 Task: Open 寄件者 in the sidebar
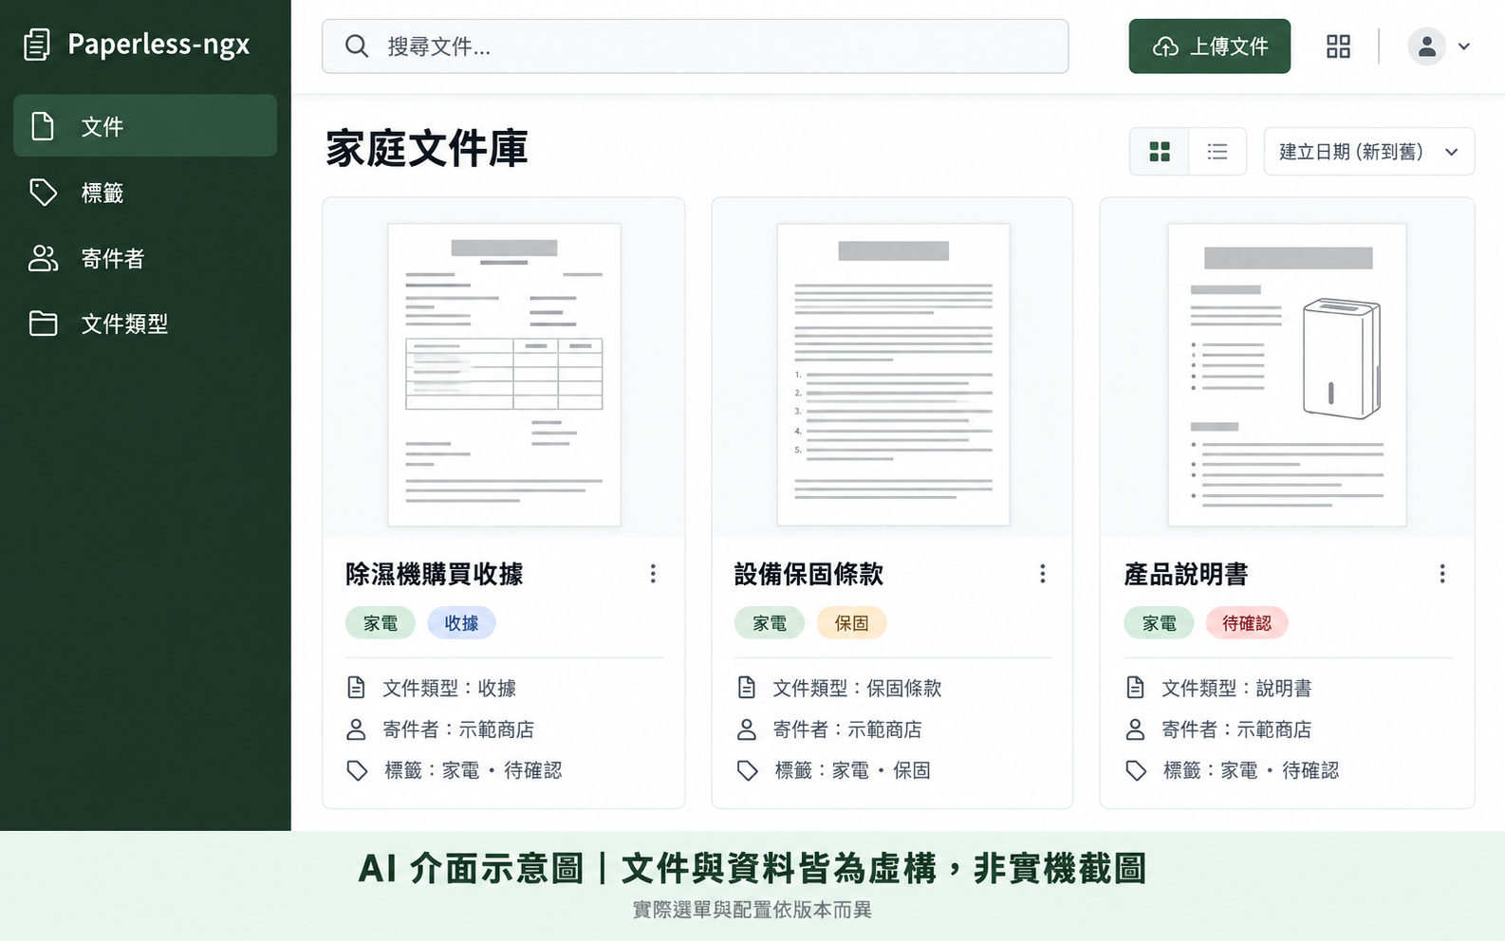pyautogui.click(x=145, y=258)
